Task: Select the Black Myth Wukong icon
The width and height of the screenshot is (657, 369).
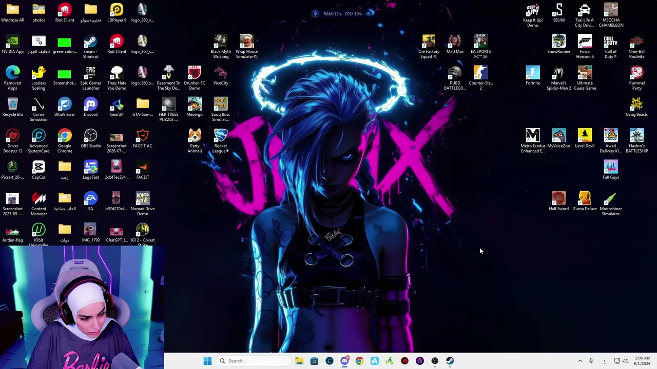Action: [x=221, y=47]
